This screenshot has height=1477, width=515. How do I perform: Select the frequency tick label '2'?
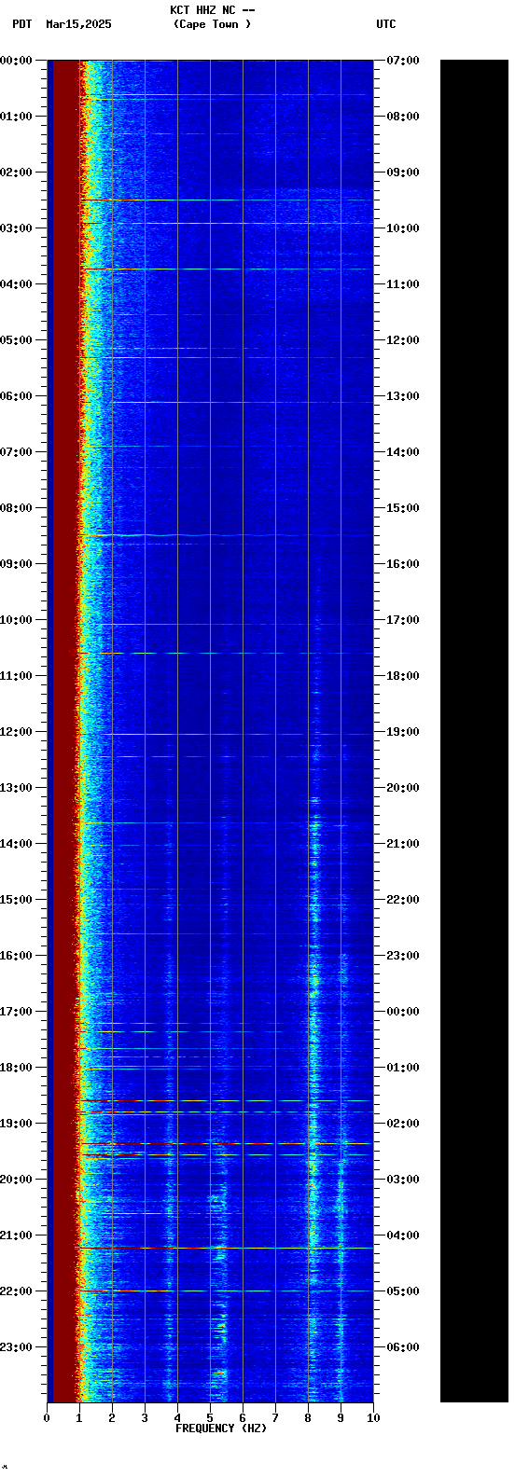tap(112, 1418)
